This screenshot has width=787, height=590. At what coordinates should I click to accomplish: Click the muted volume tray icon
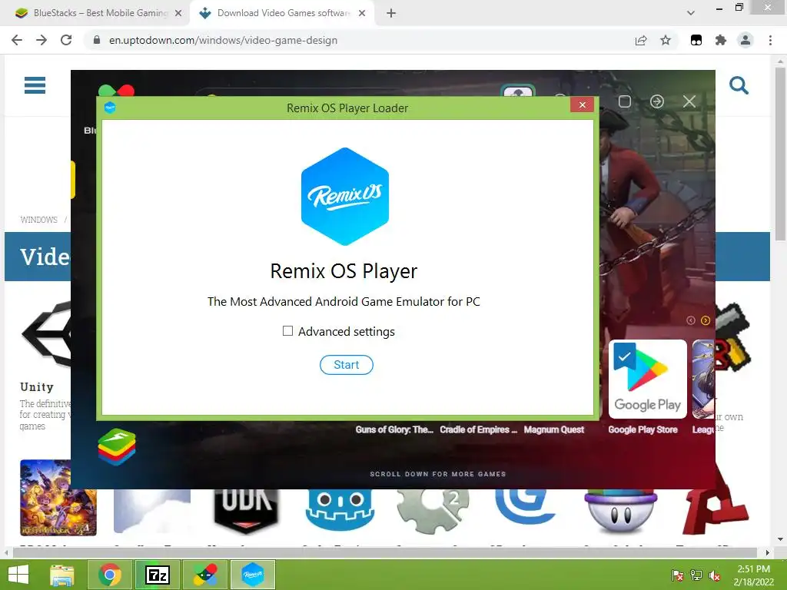715,575
